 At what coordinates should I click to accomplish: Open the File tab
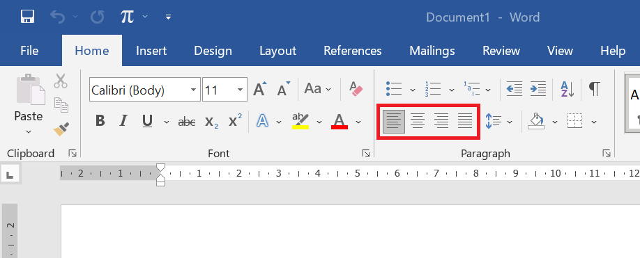29,51
